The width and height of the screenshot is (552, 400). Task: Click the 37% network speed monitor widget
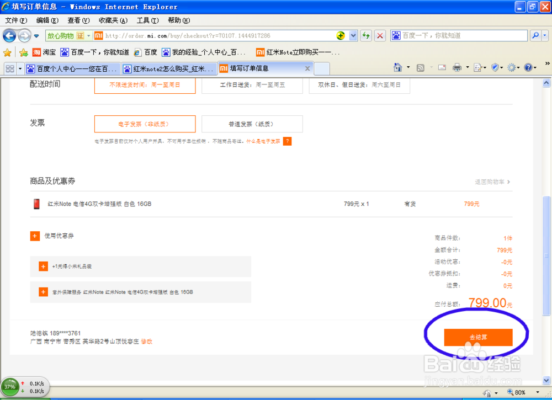pyautogui.click(x=25, y=387)
